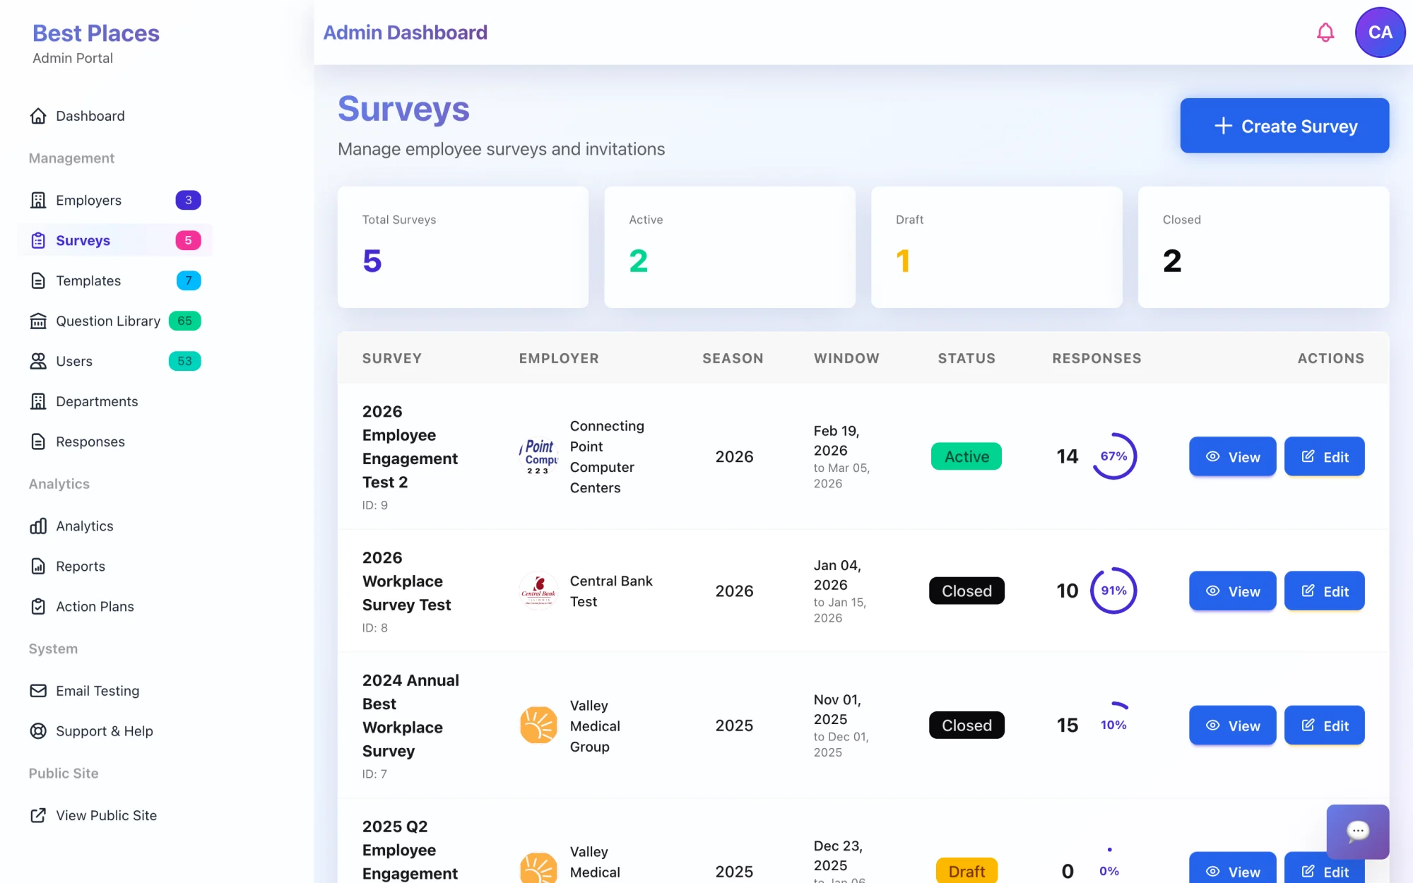Click the RESPONSES column header

point(1096,358)
